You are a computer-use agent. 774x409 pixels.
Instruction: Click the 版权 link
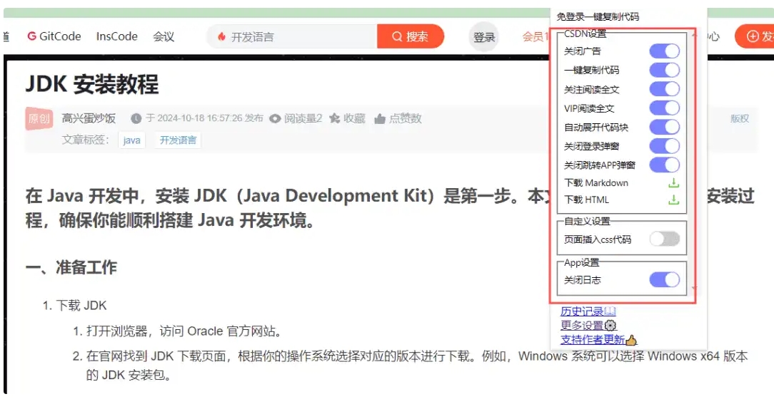(x=740, y=118)
